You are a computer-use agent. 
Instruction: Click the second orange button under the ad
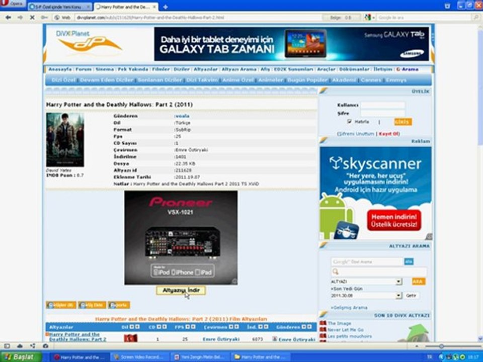[x=92, y=305]
